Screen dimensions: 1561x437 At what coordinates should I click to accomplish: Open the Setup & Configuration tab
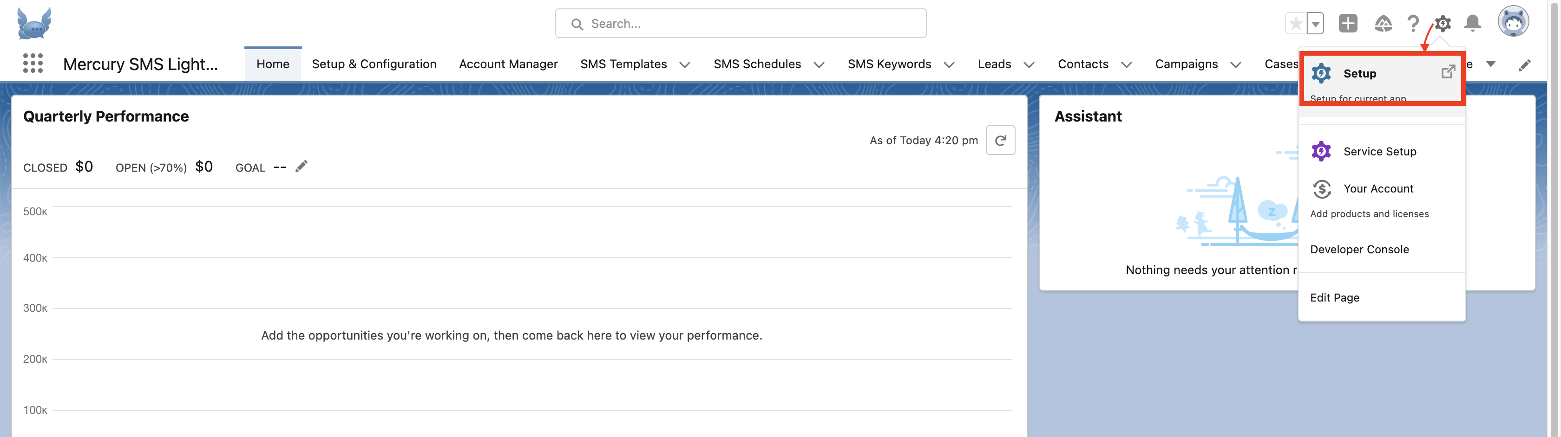click(x=374, y=64)
